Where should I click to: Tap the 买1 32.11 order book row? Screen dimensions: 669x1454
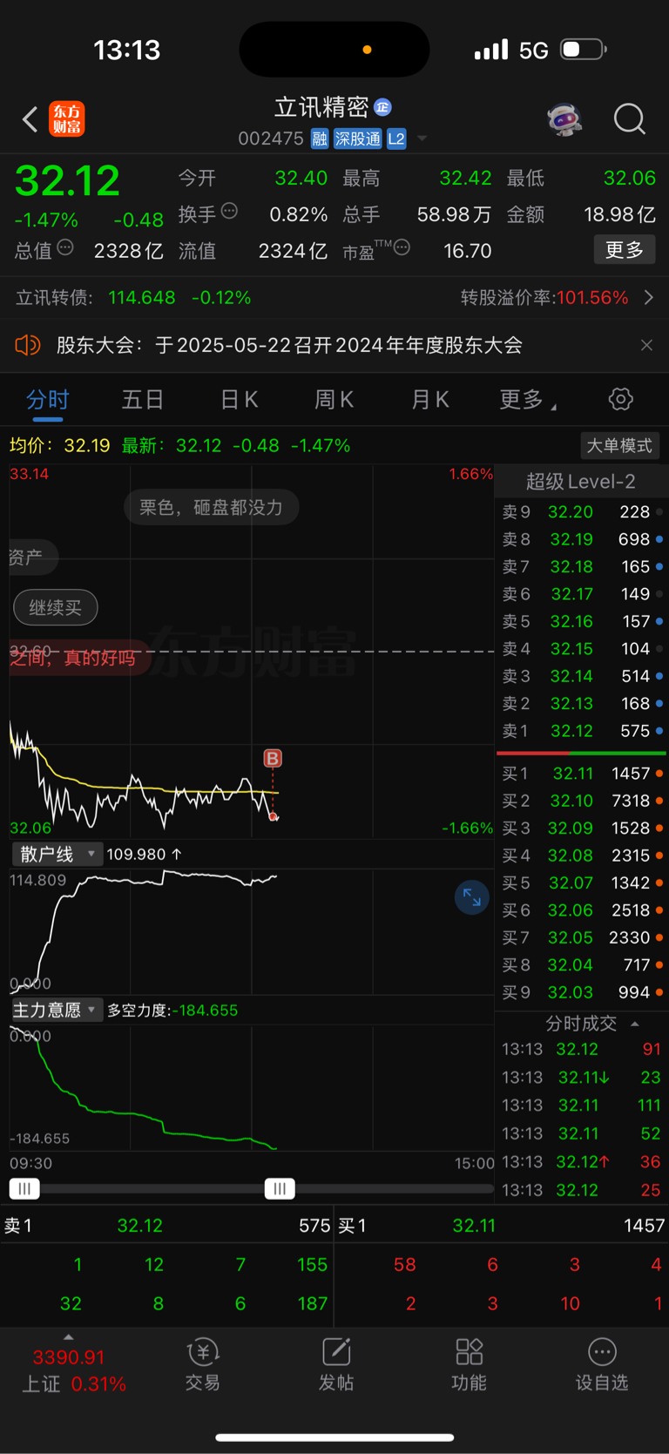tap(582, 774)
